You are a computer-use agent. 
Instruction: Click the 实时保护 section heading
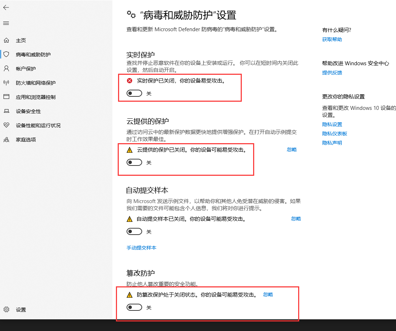(x=140, y=55)
